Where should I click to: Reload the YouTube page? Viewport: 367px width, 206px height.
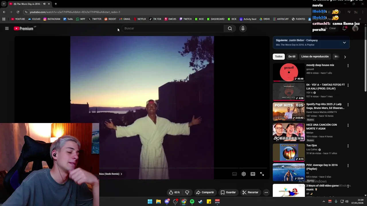pyautogui.click(x=18, y=12)
